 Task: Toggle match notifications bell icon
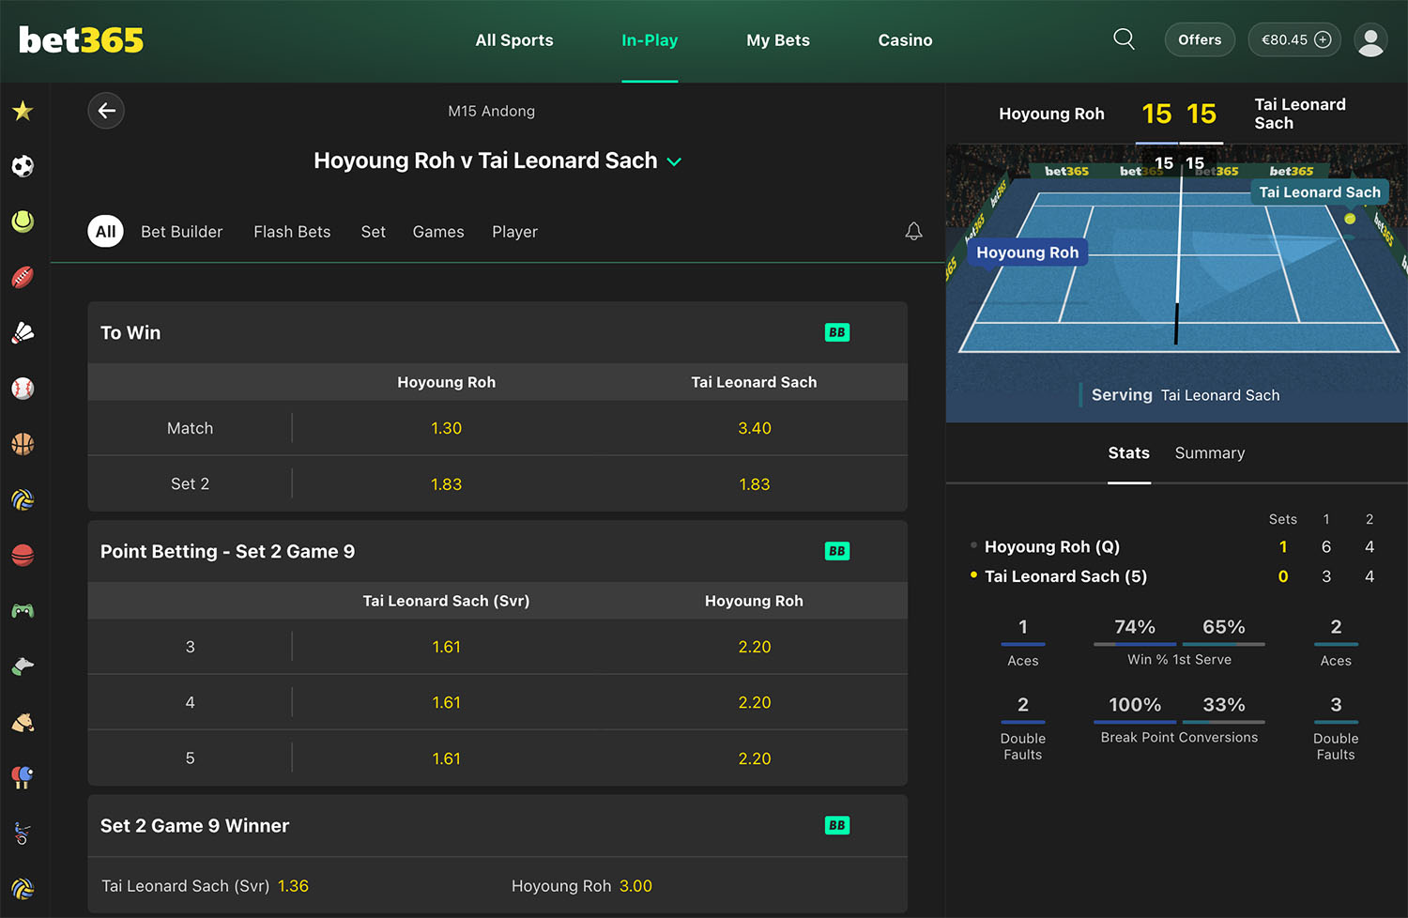(x=913, y=231)
